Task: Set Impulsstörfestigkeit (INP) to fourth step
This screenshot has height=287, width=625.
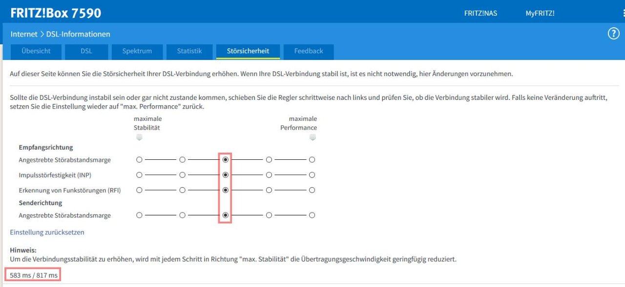Action: pos(269,174)
